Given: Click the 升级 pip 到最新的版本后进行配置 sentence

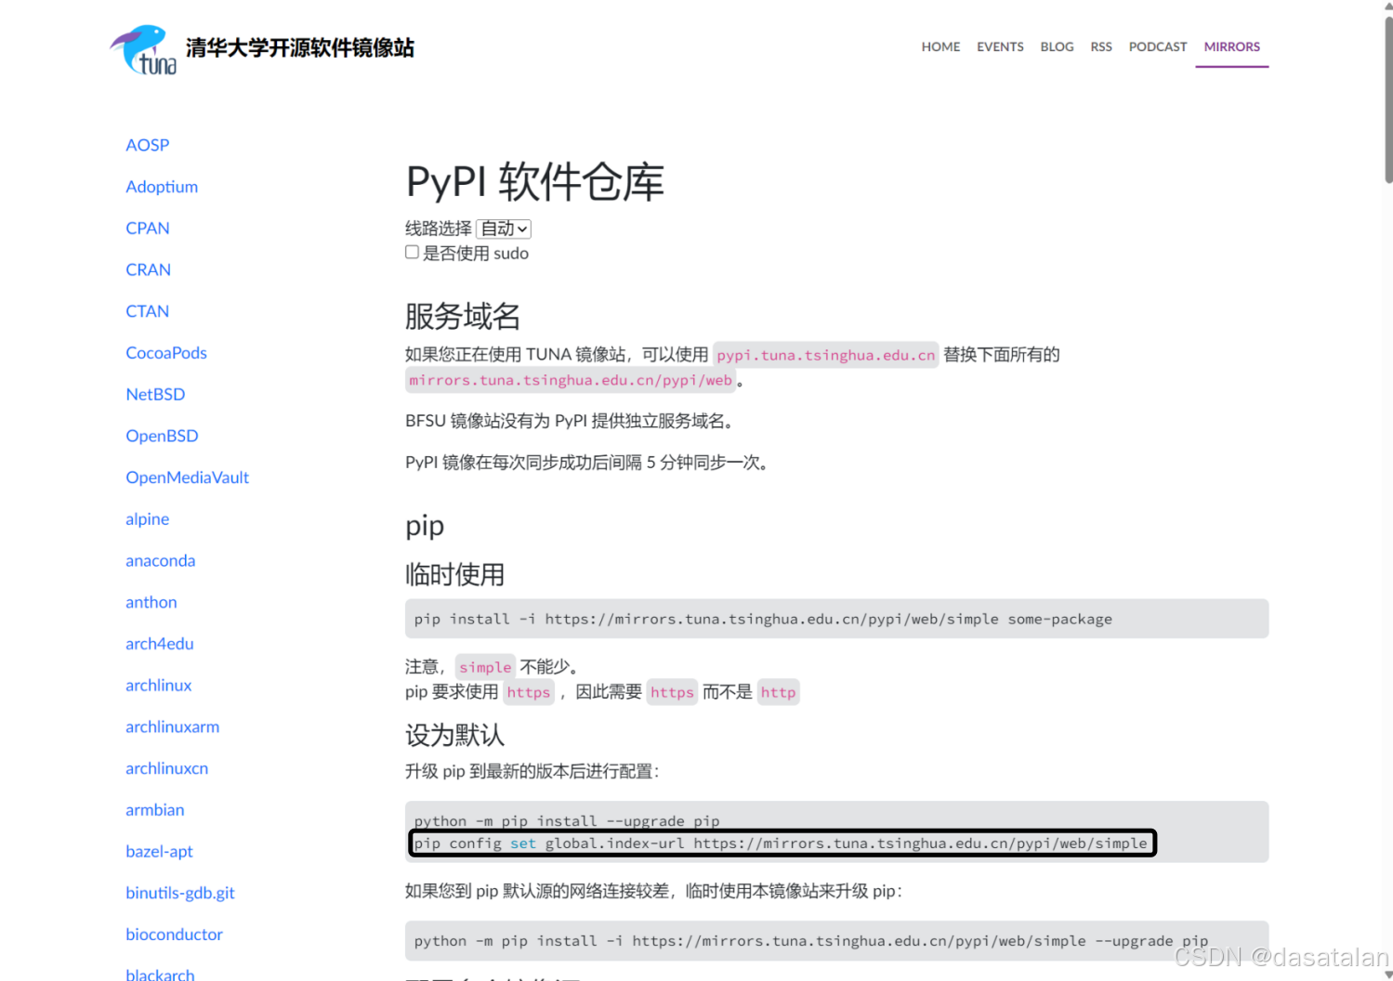Looking at the screenshot, I should [x=532, y=771].
